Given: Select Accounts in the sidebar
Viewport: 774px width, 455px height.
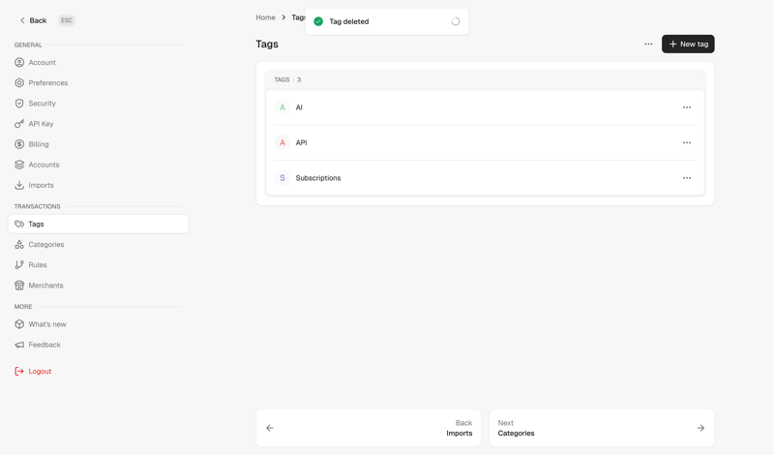Looking at the screenshot, I should click(99, 165).
